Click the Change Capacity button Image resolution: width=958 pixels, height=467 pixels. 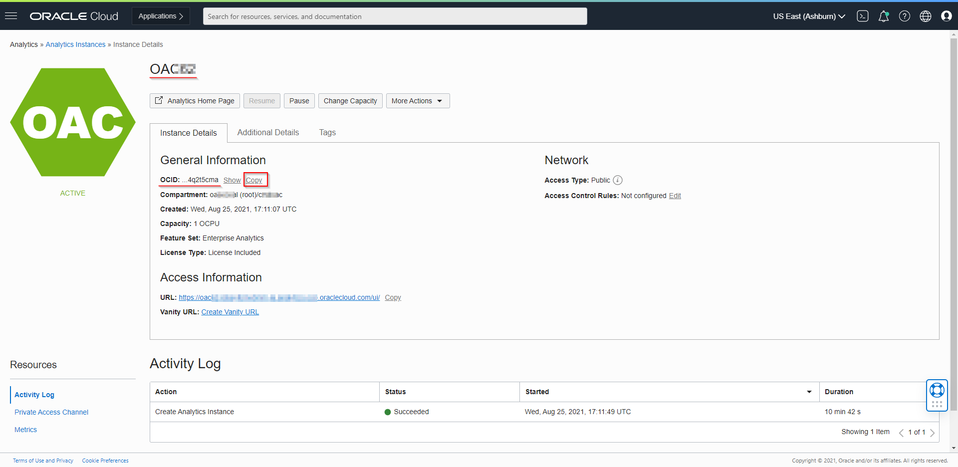pyautogui.click(x=350, y=101)
